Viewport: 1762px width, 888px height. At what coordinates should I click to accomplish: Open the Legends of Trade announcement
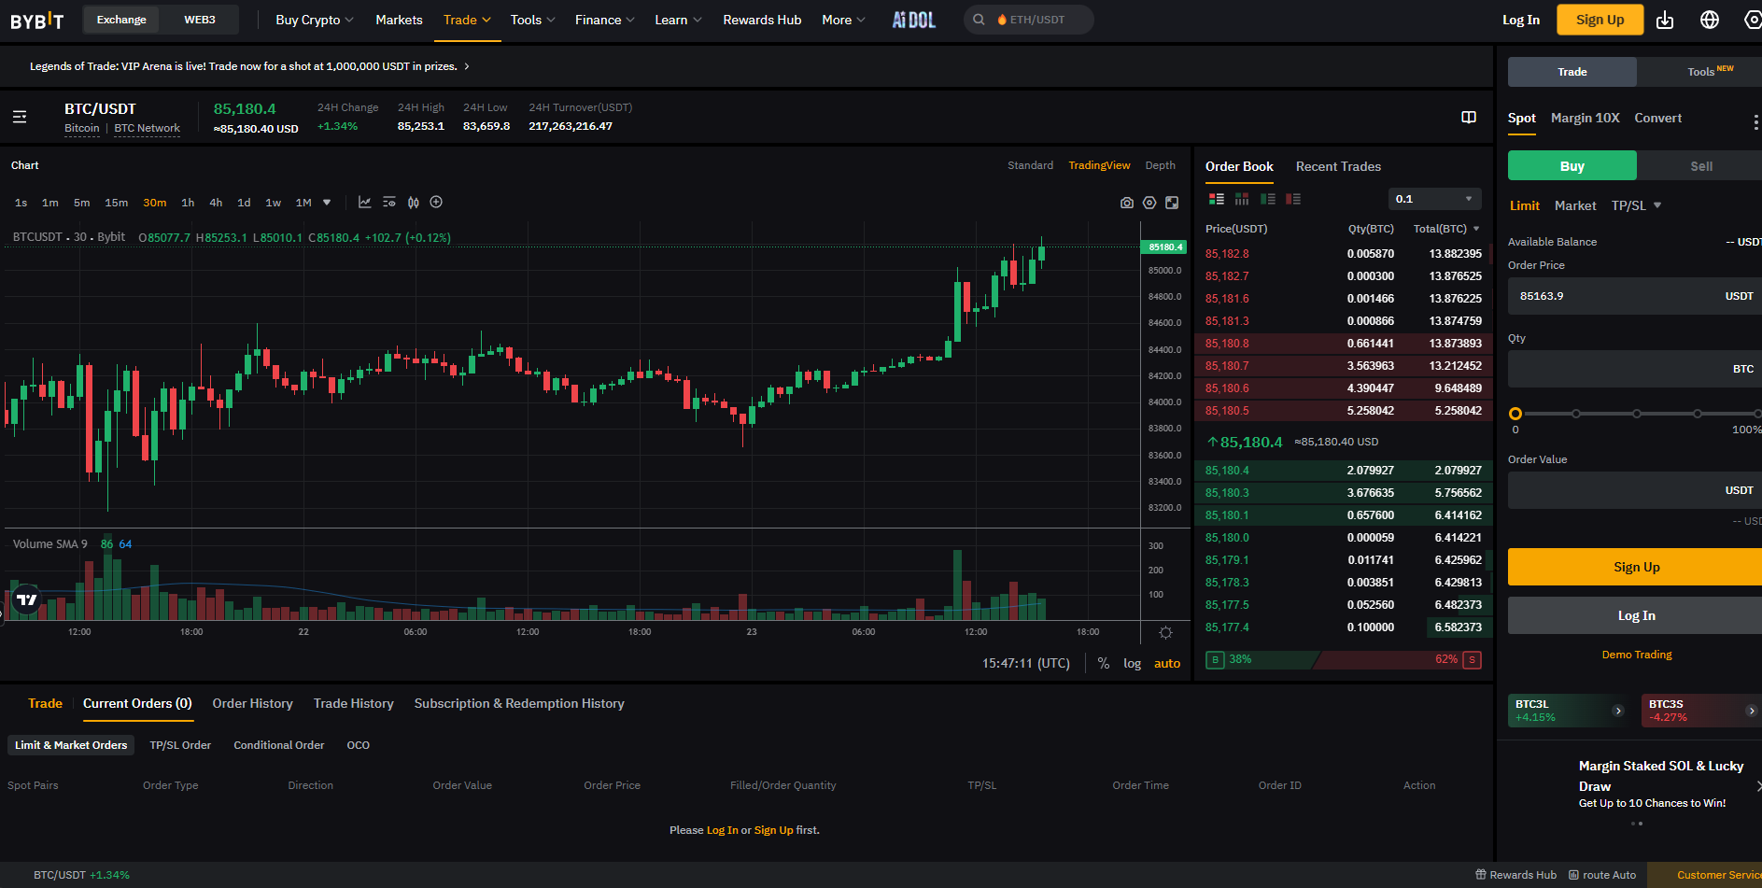249,66
